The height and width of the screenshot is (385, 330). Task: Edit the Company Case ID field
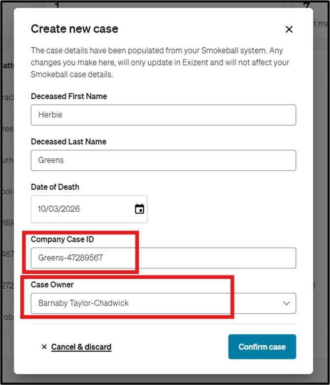pyautogui.click(x=163, y=258)
